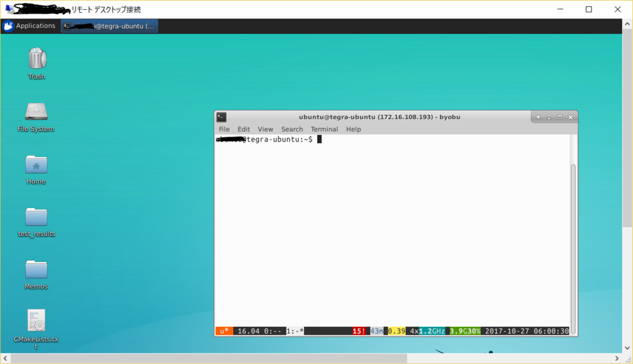633x364 pixels.
Task: Click the 3.9G30% memory indicator
Action: (465, 331)
